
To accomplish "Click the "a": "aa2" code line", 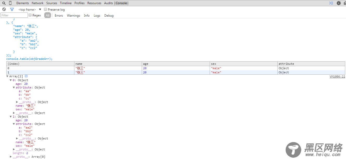I will pyautogui.click(x=29, y=41).
